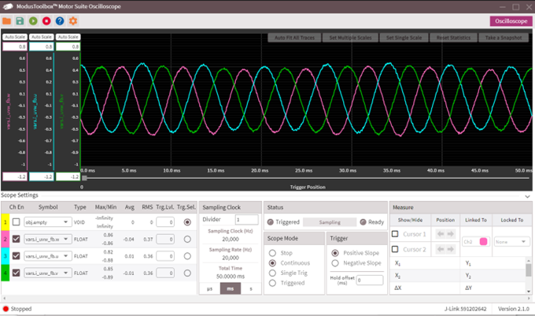535x316 pixels.
Task: Open channel 1 obj.empty symbol dropdown
Action: point(49,222)
